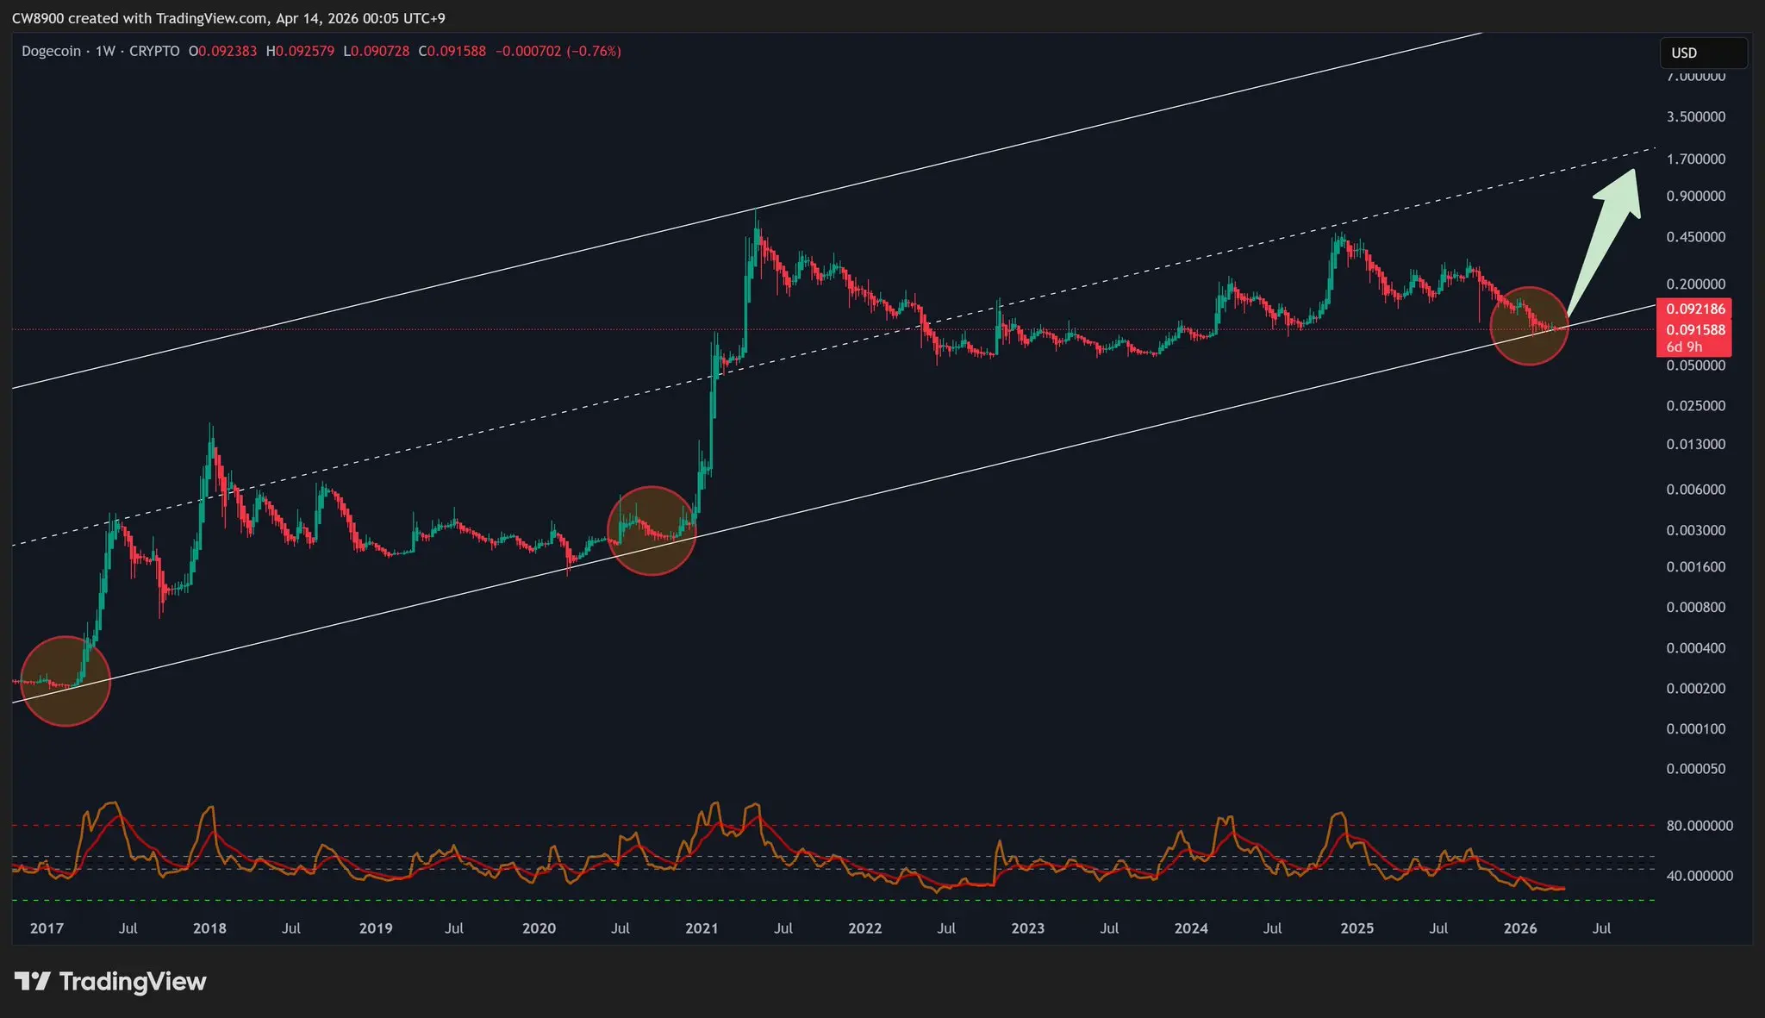The width and height of the screenshot is (1765, 1018).
Task: Click the 3.500000 price scale label
Action: (x=1695, y=116)
